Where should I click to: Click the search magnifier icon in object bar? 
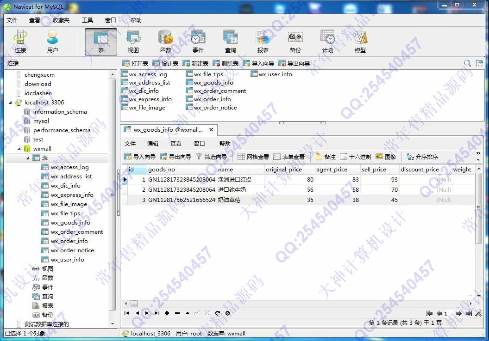click(467, 63)
